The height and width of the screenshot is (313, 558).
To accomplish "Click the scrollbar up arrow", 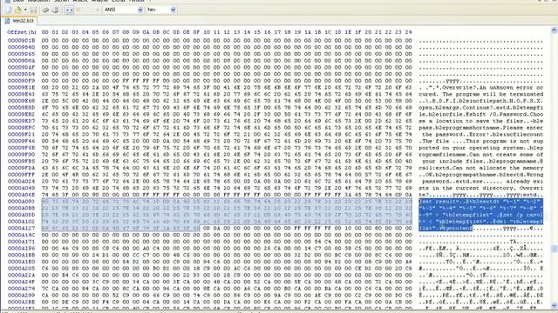I will (554, 31).
